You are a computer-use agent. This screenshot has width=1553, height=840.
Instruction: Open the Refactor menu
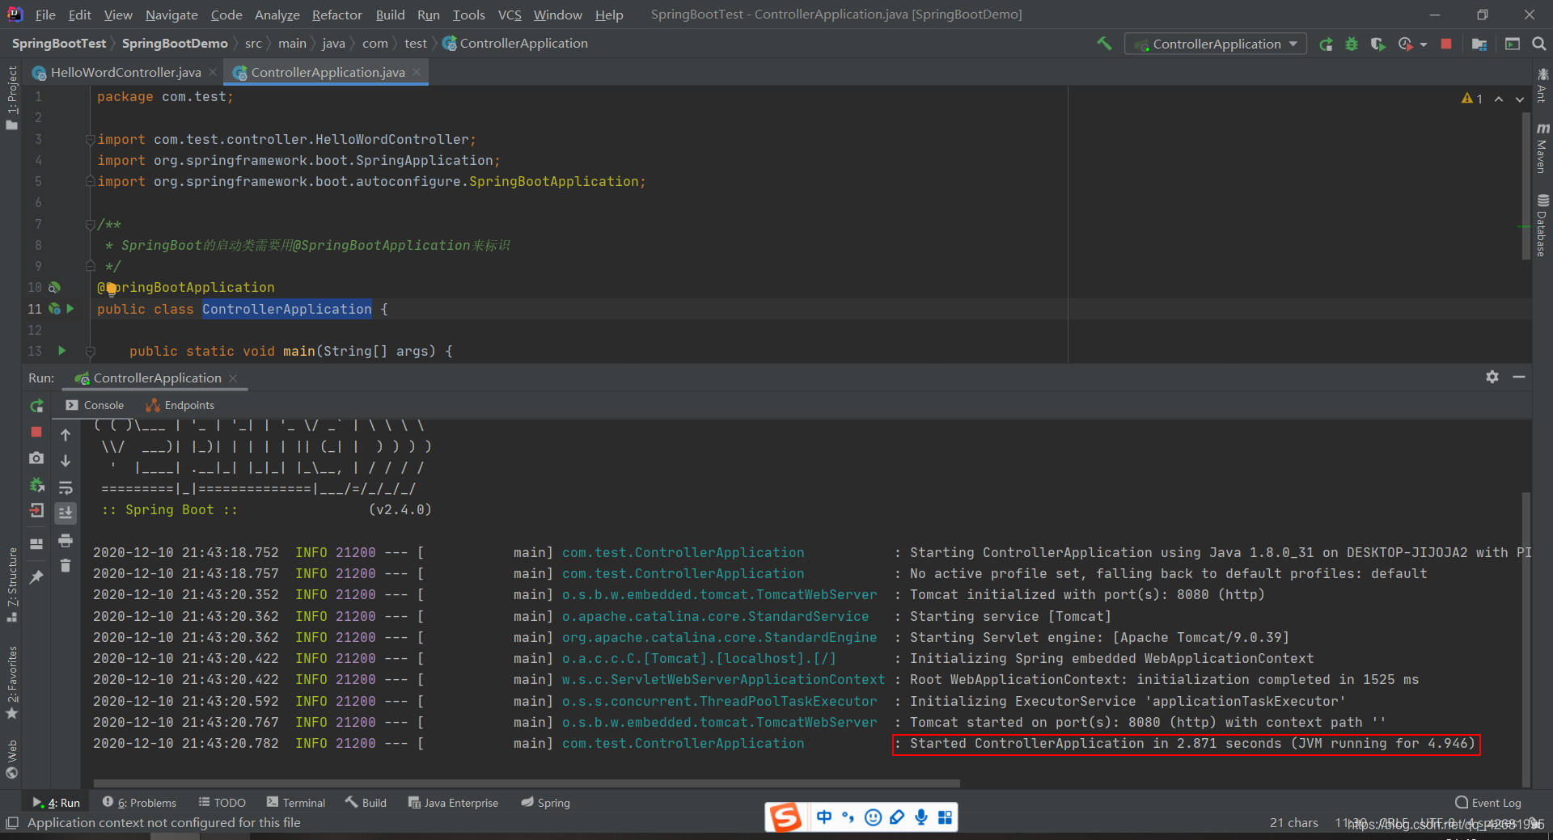pos(336,15)
